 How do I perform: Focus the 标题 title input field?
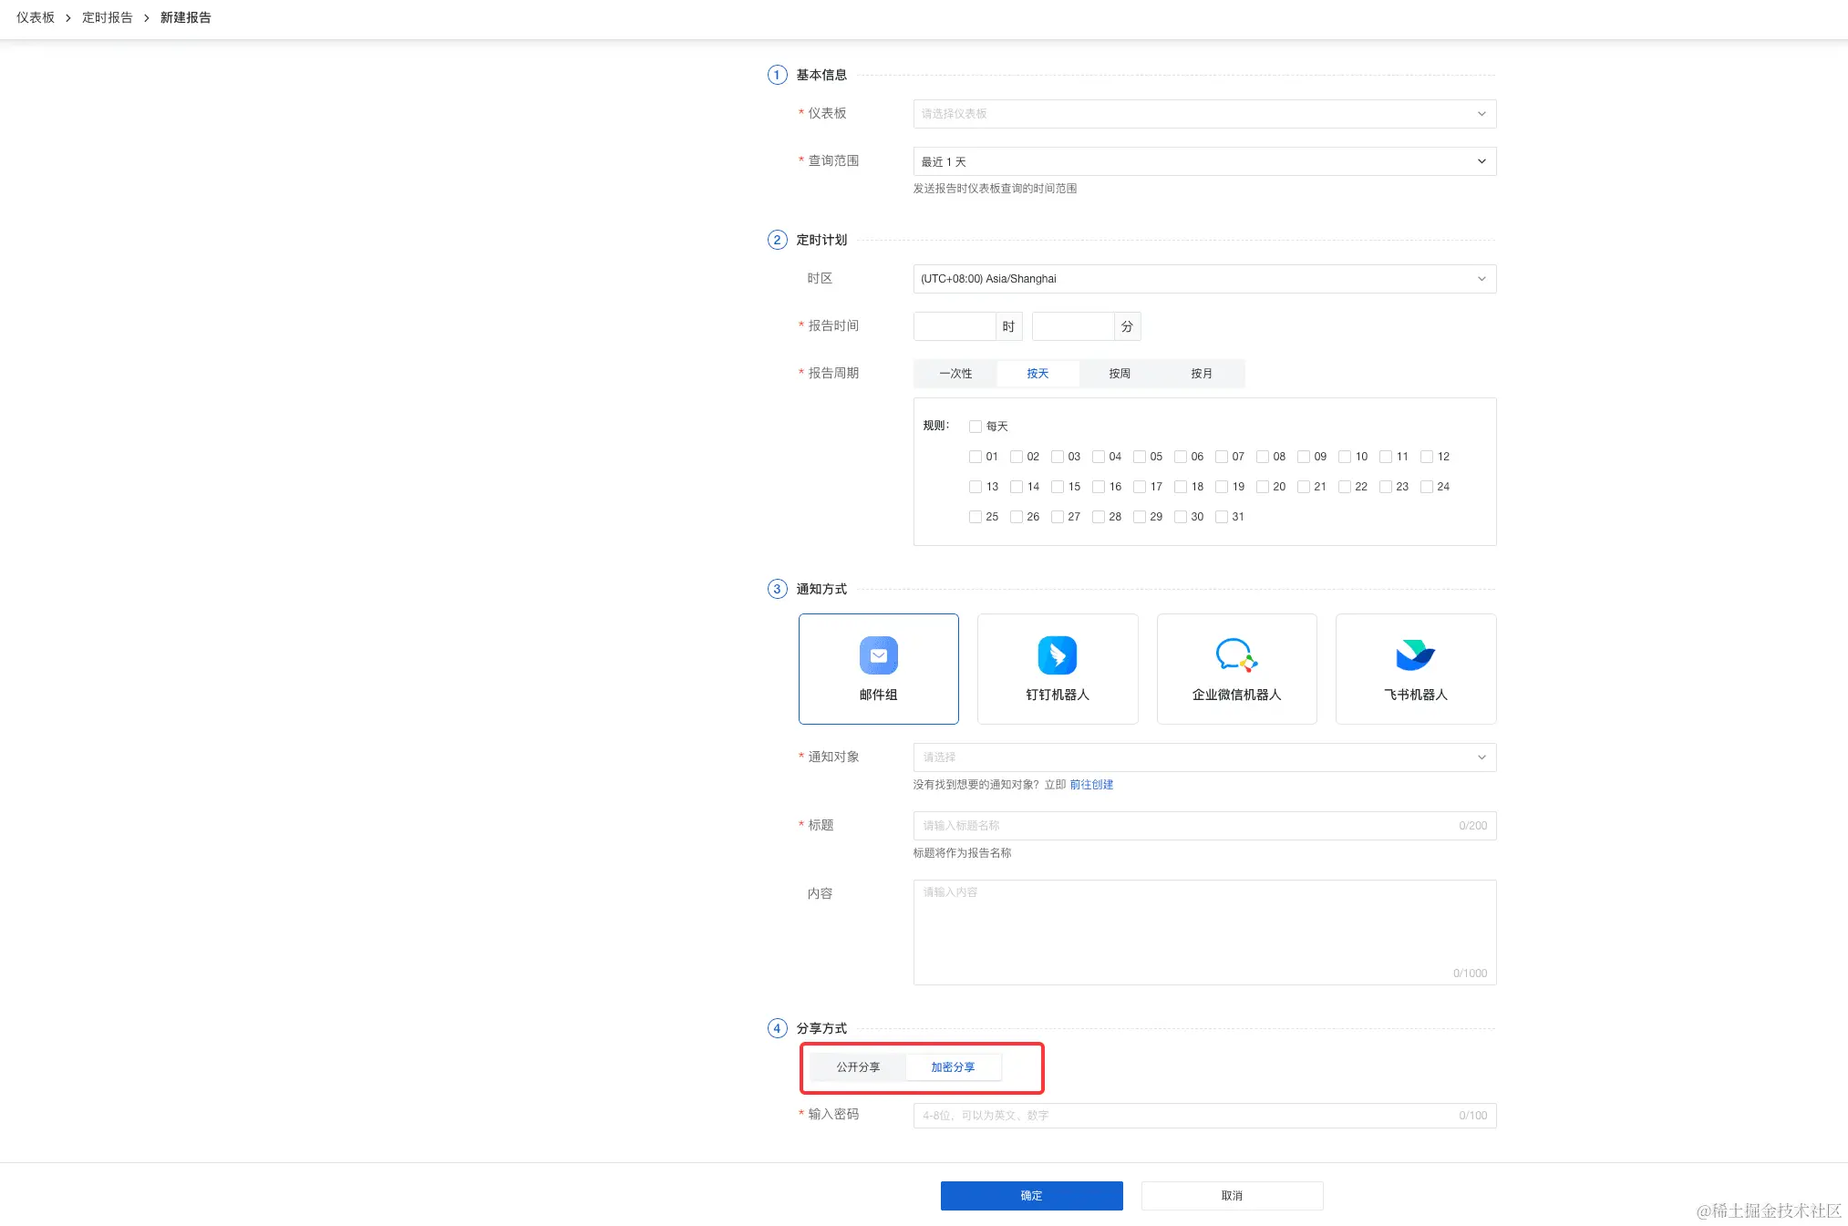point(1185,826)
